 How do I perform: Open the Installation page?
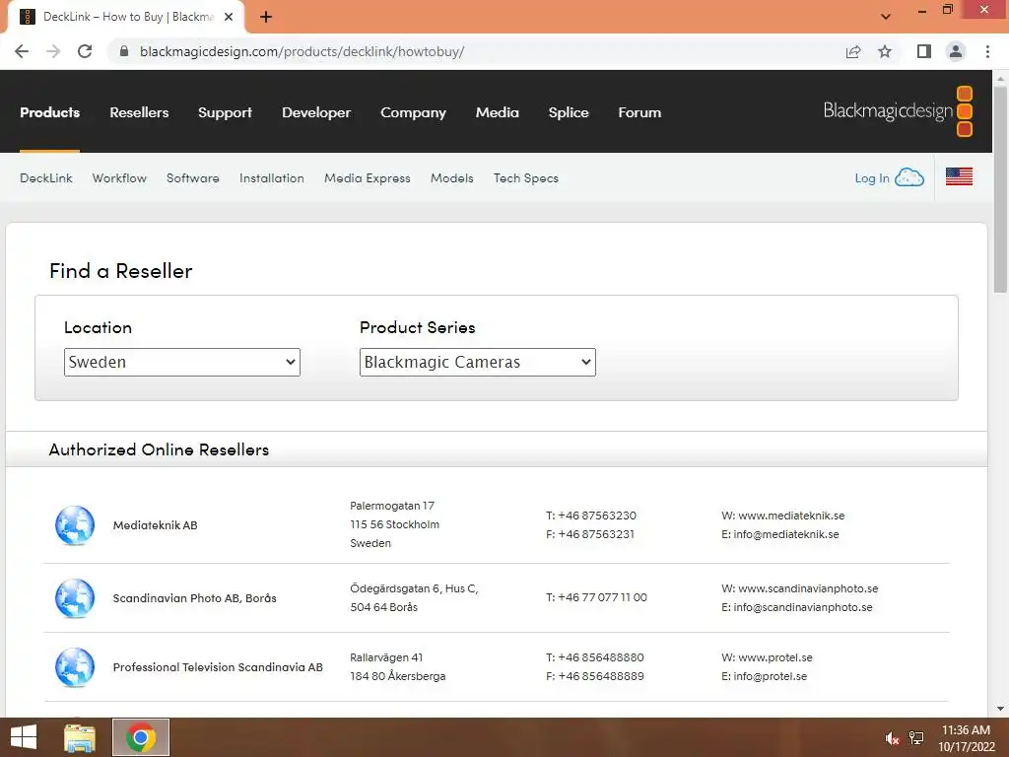coord(272,178)
